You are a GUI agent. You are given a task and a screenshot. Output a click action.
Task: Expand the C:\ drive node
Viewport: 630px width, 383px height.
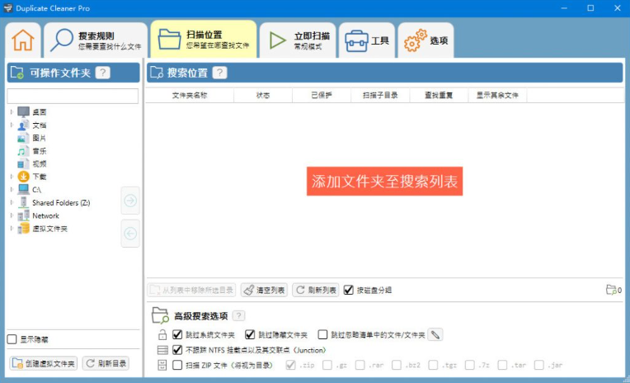(12, 190)
